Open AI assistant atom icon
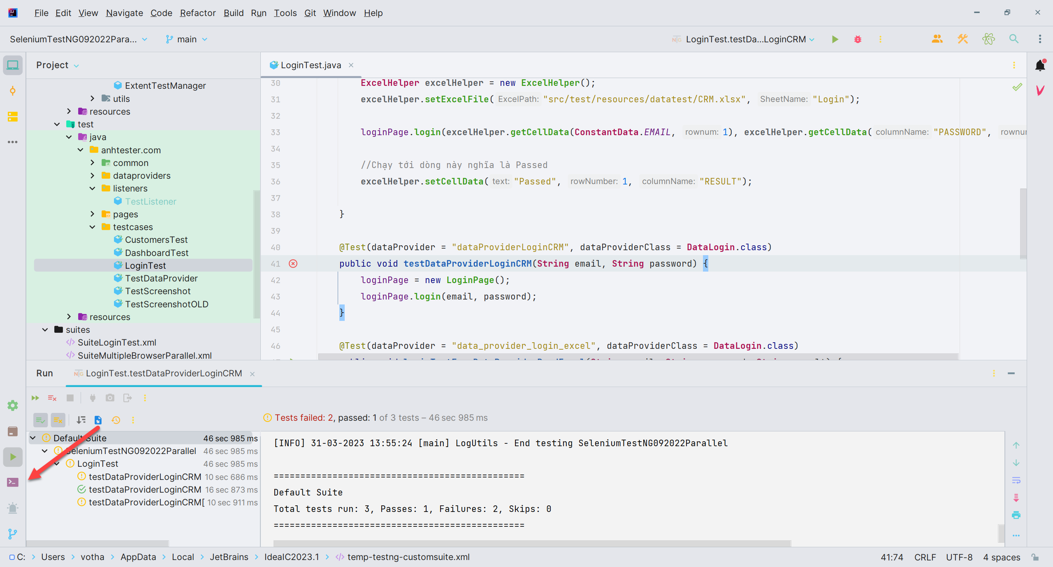 click(x=988, y=39)
